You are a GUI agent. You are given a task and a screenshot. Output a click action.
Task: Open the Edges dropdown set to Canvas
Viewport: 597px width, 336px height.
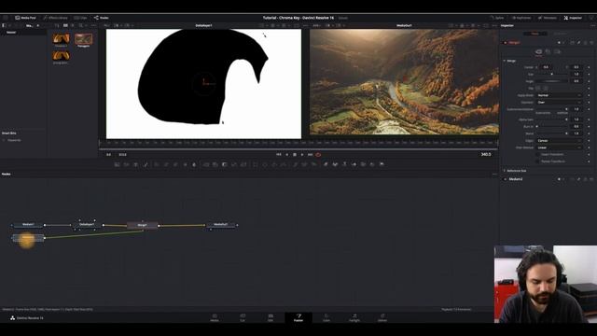pyautogui.click(x=560, y=141)
